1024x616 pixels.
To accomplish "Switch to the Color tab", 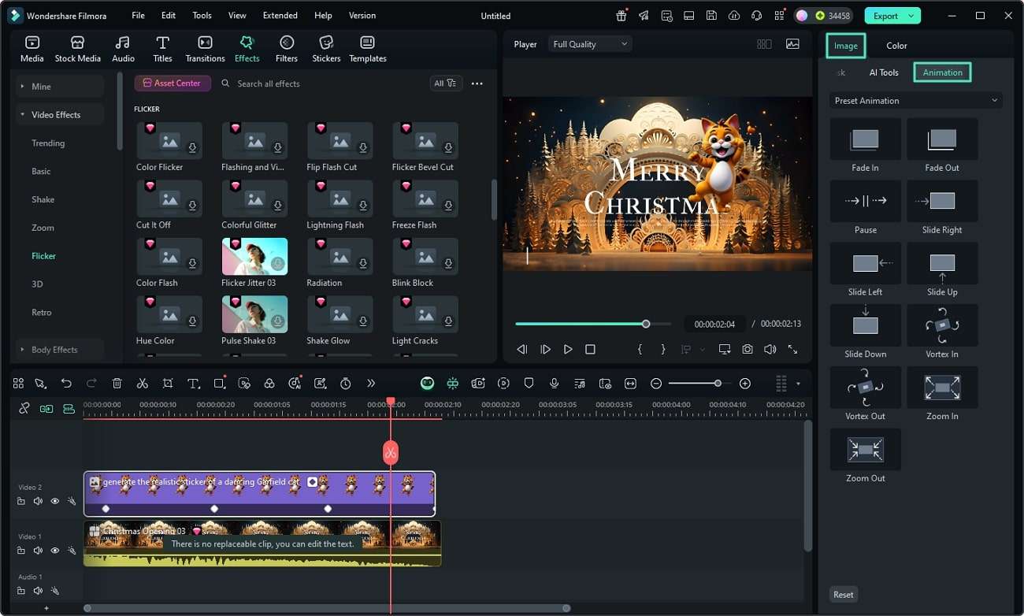I will coord(896,46).
